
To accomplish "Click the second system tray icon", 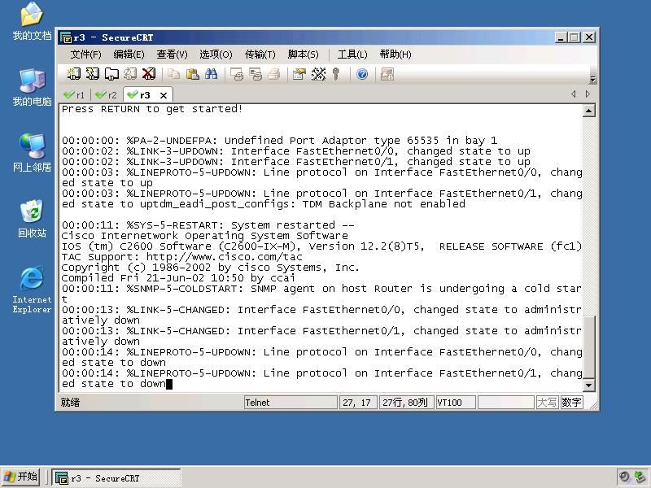I will tap(640, 477).
